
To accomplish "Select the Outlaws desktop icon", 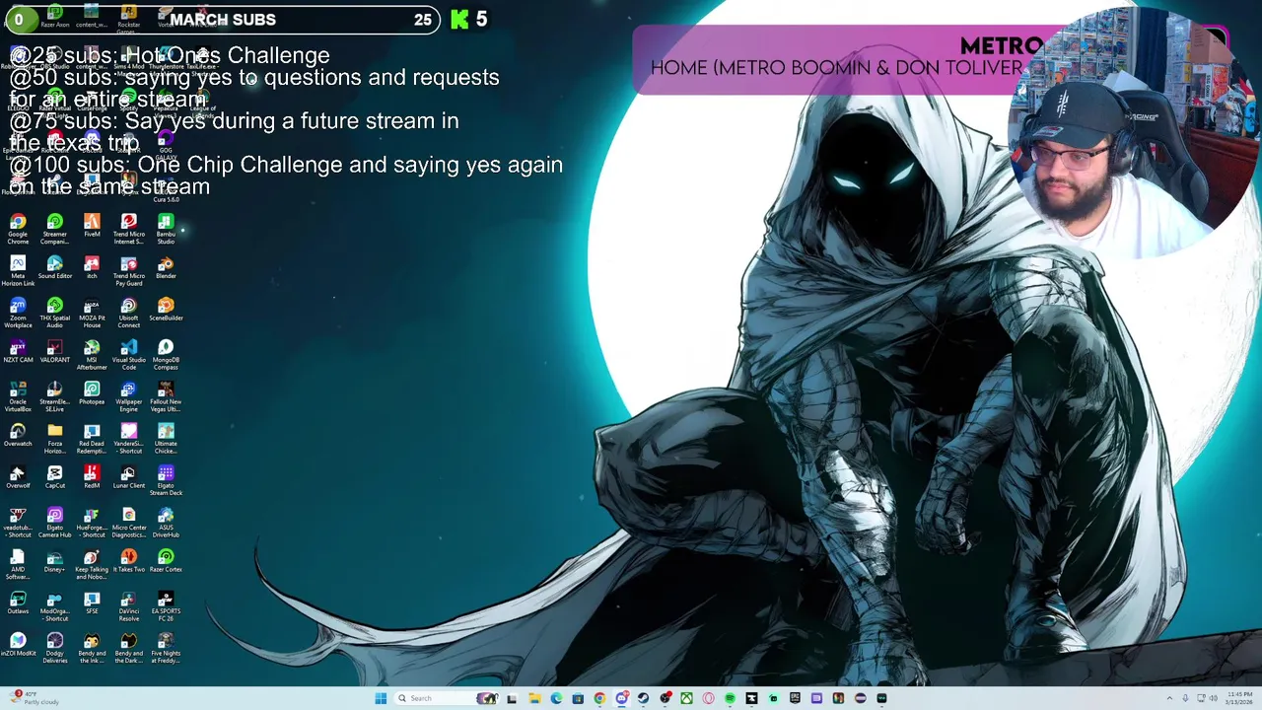I will (18, 603).
